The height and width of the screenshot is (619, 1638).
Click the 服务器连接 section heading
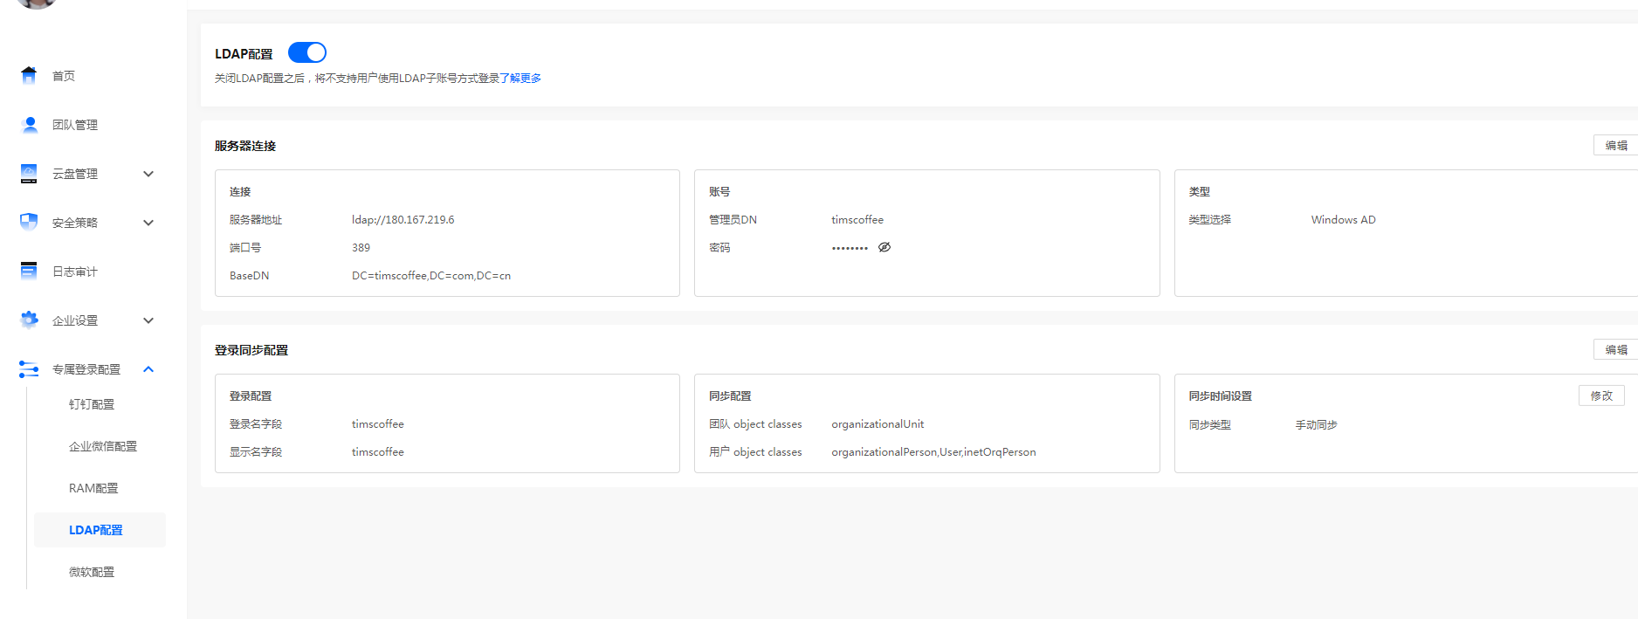[245, 146]
